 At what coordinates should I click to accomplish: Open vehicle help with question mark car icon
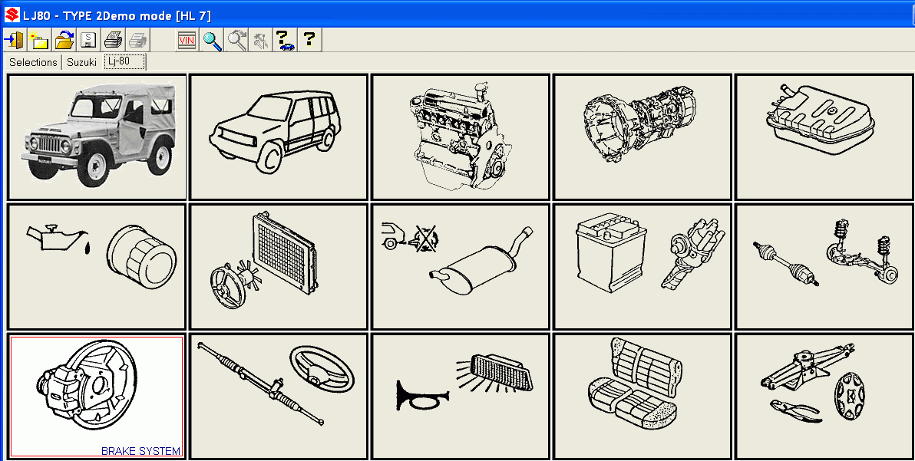tap(286, 40)
